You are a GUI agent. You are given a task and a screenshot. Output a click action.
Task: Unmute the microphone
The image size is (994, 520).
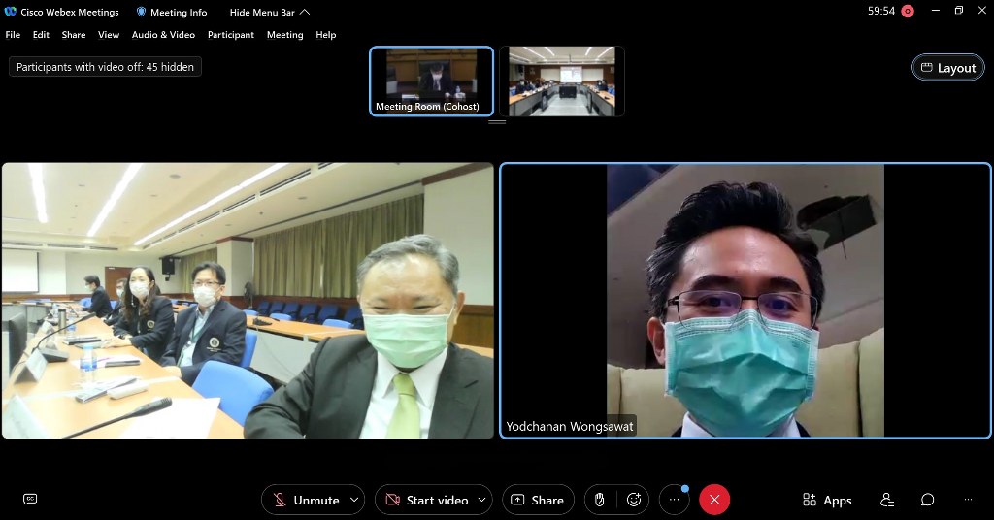(306, 500)
